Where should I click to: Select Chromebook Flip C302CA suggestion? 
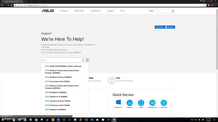tap(57, 81)
